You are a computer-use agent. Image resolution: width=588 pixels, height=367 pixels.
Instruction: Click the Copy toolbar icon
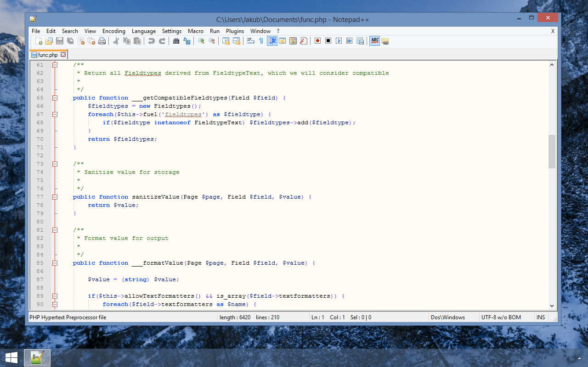pos(126,41)
